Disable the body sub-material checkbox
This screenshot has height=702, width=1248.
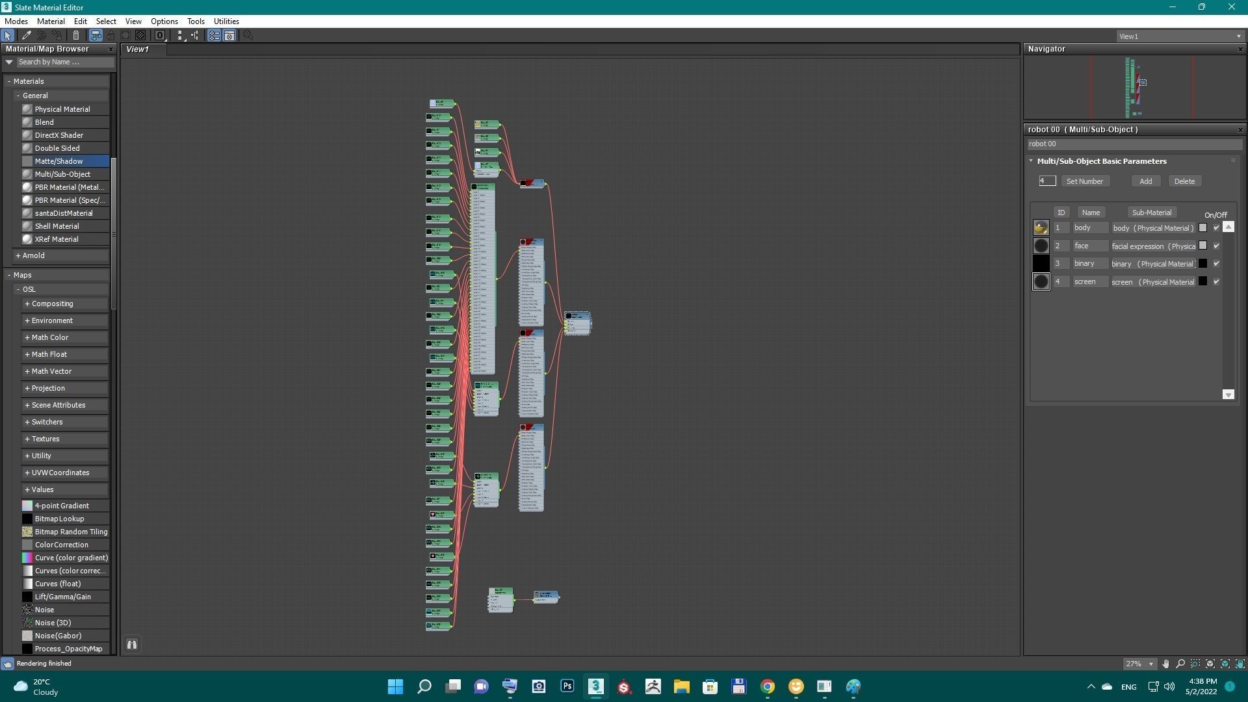[x=1216, y=228]
